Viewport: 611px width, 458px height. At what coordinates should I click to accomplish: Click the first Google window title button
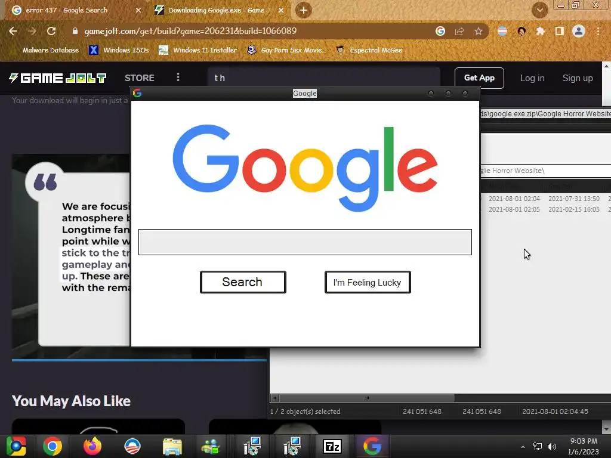pyautogui.click(x=431, y=94)
